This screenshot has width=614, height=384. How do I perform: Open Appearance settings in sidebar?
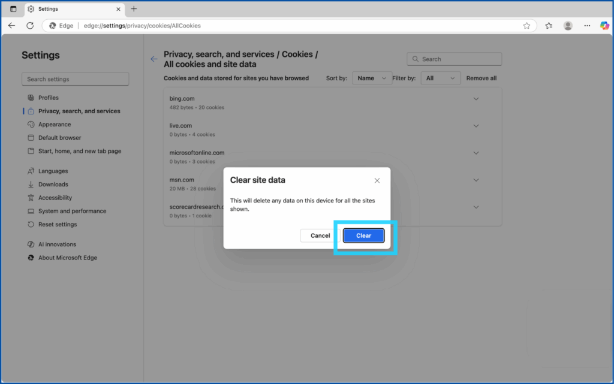[55, 125]
